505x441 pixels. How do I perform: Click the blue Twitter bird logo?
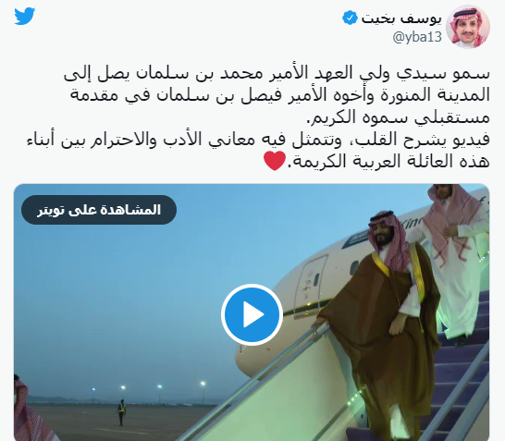[x=24, y=16]
